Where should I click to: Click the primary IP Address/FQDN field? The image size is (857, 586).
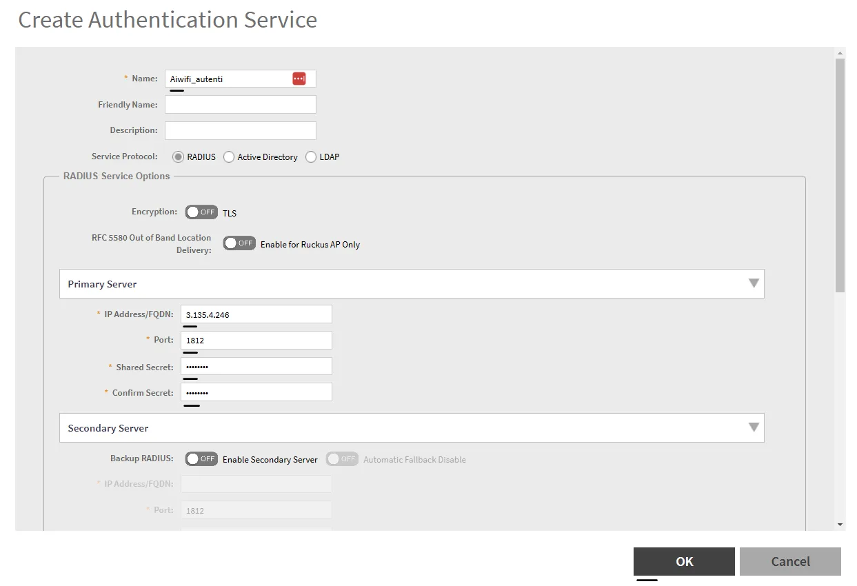click(x=256, y=314)
